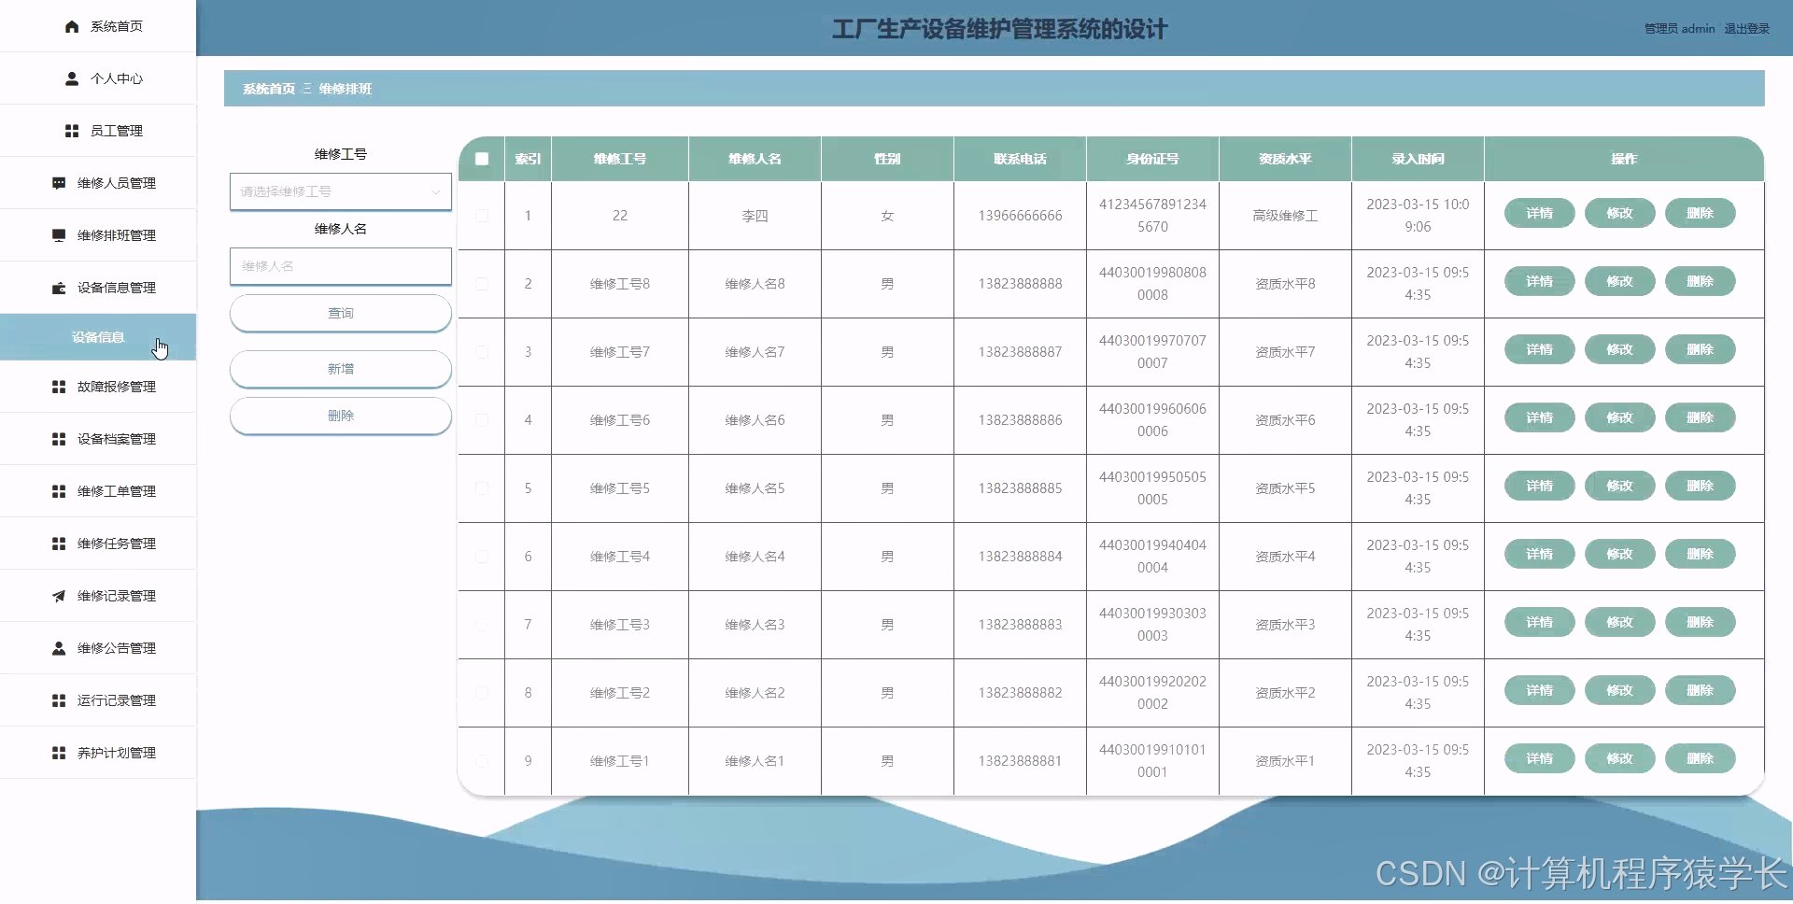
Task: Expand 故障报修管理 menu
Action: pyautogui.click(x=98, y=387)
